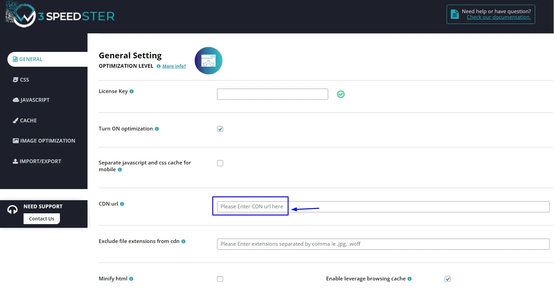Viewport: 554px width, 305px height.
Task: Click info icon beside Turn ON optimization
Action: (157, 129)
